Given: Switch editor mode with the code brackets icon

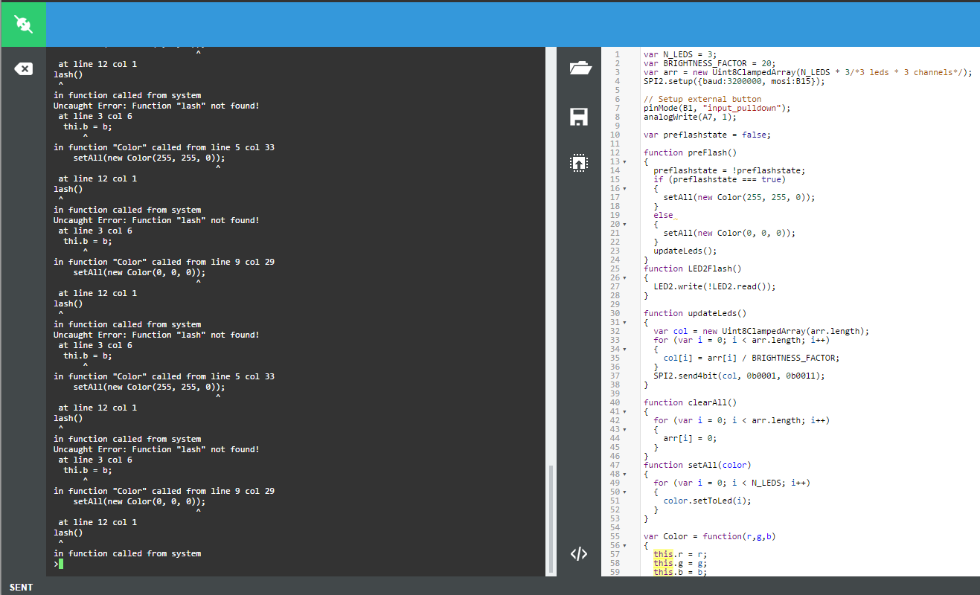Looking at the screenshot, I should click(579, 553).
